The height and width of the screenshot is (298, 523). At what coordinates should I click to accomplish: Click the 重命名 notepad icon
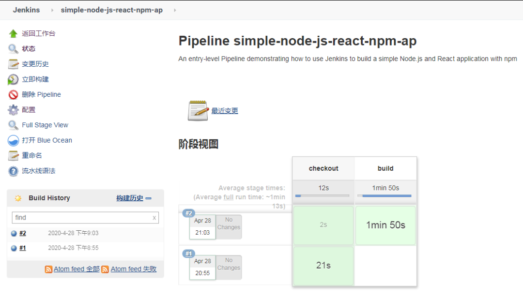[13, 156]
